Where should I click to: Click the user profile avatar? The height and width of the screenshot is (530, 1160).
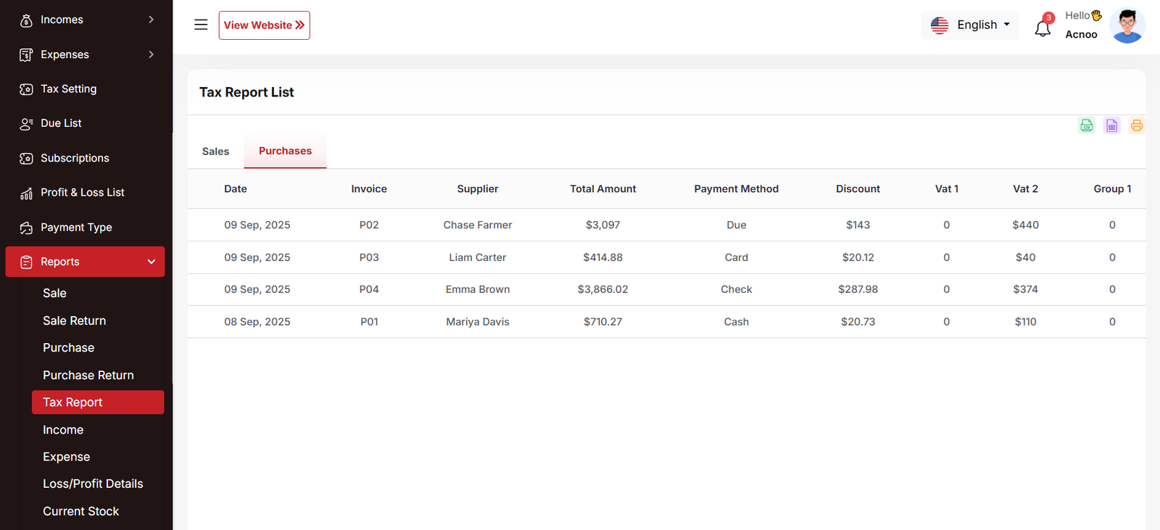[1127, 26]
